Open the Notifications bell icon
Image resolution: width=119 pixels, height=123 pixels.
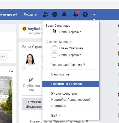64,14
